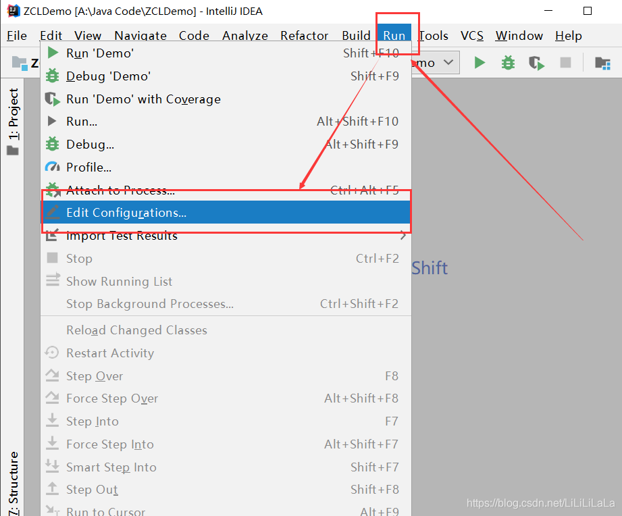This screenshot has width=622, height=516.
Task: Click bug icon beside Debug 'Demo'
Action: (53, 76)
